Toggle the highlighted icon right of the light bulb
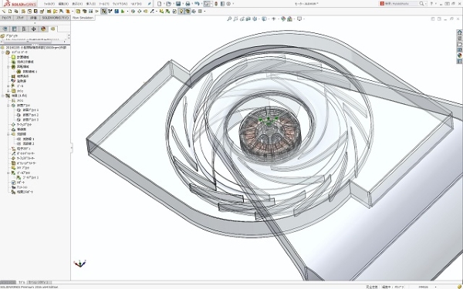This screenshot has width=463, height=289. point(188,12)
